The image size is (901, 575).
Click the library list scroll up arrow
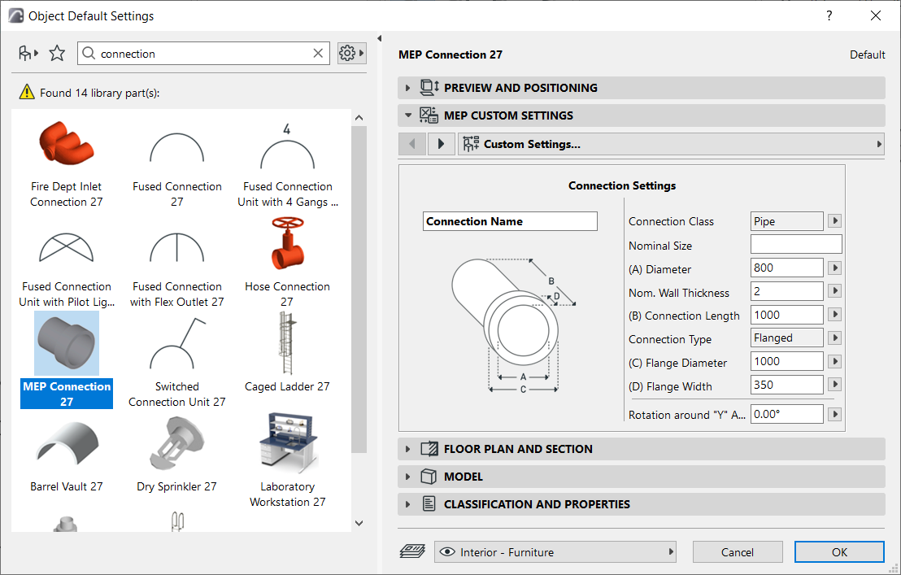tap(359, 118)
